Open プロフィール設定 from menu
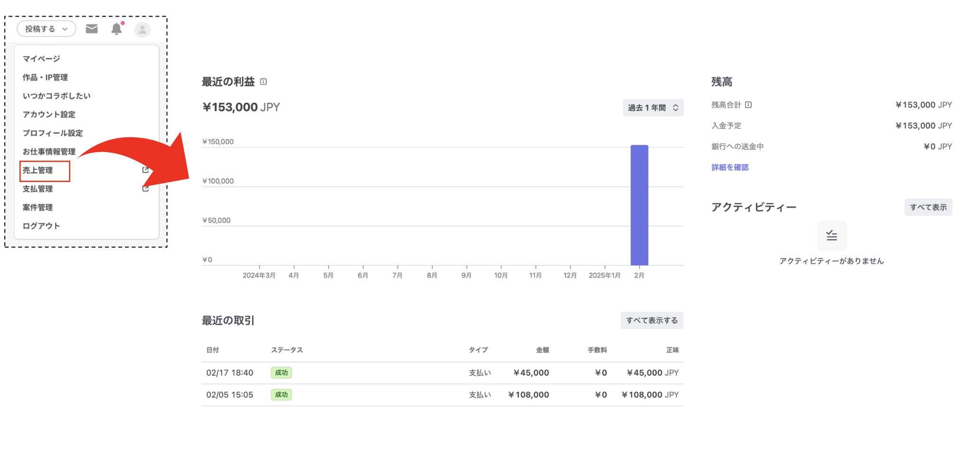 pyautogui.click(x=53, y=133)
